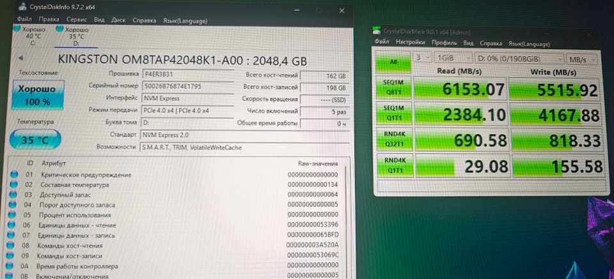Click the features field S.M.A.R.T., TRIM, VolatileWriteCache
This screenshot has height=279, width=614.
[245, 147]
